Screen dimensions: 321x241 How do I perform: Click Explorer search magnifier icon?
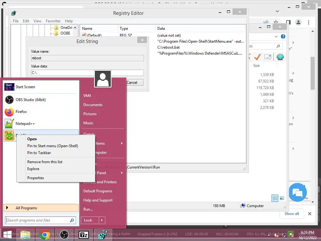click(278, 46)
